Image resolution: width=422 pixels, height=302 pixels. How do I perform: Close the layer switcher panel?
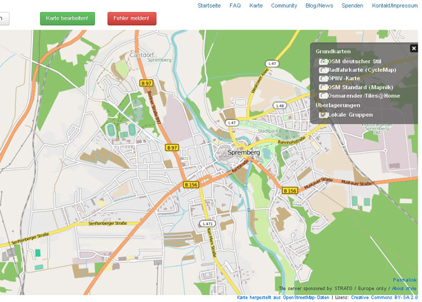414,48
